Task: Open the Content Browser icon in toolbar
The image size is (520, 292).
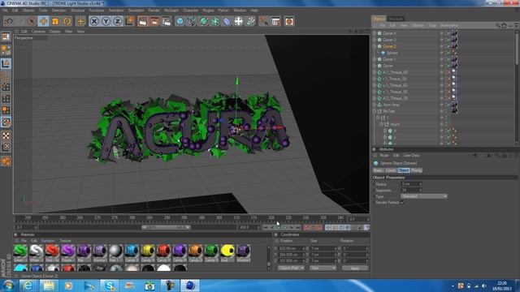Action: coord(275,22)
